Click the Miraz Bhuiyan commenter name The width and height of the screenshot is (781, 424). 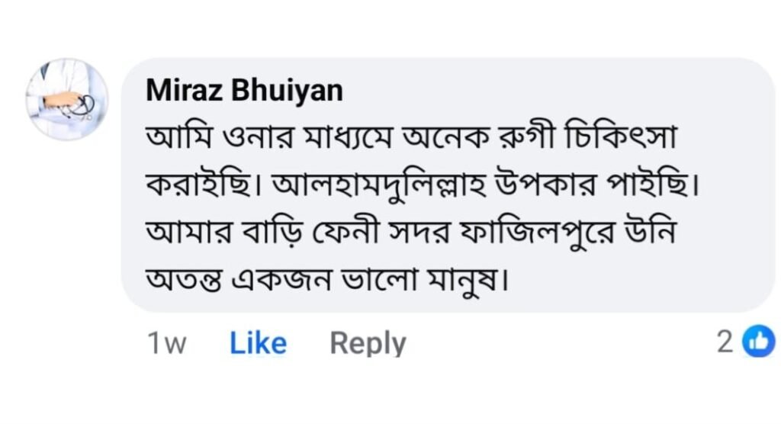[244, 91]
